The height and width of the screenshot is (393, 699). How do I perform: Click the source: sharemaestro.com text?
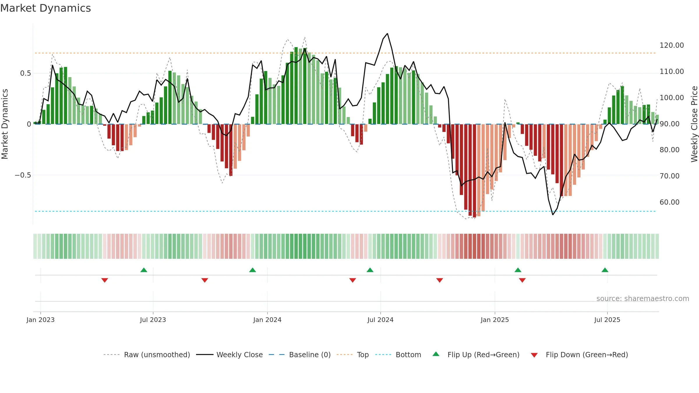(x=643, y=298)
